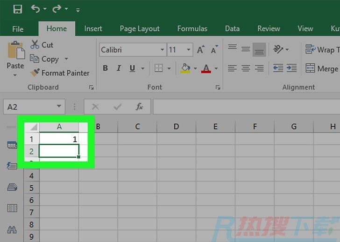Screen dimensions: 340x242
Task: Click the Insert Function fx icon
Action: point(139,107)
